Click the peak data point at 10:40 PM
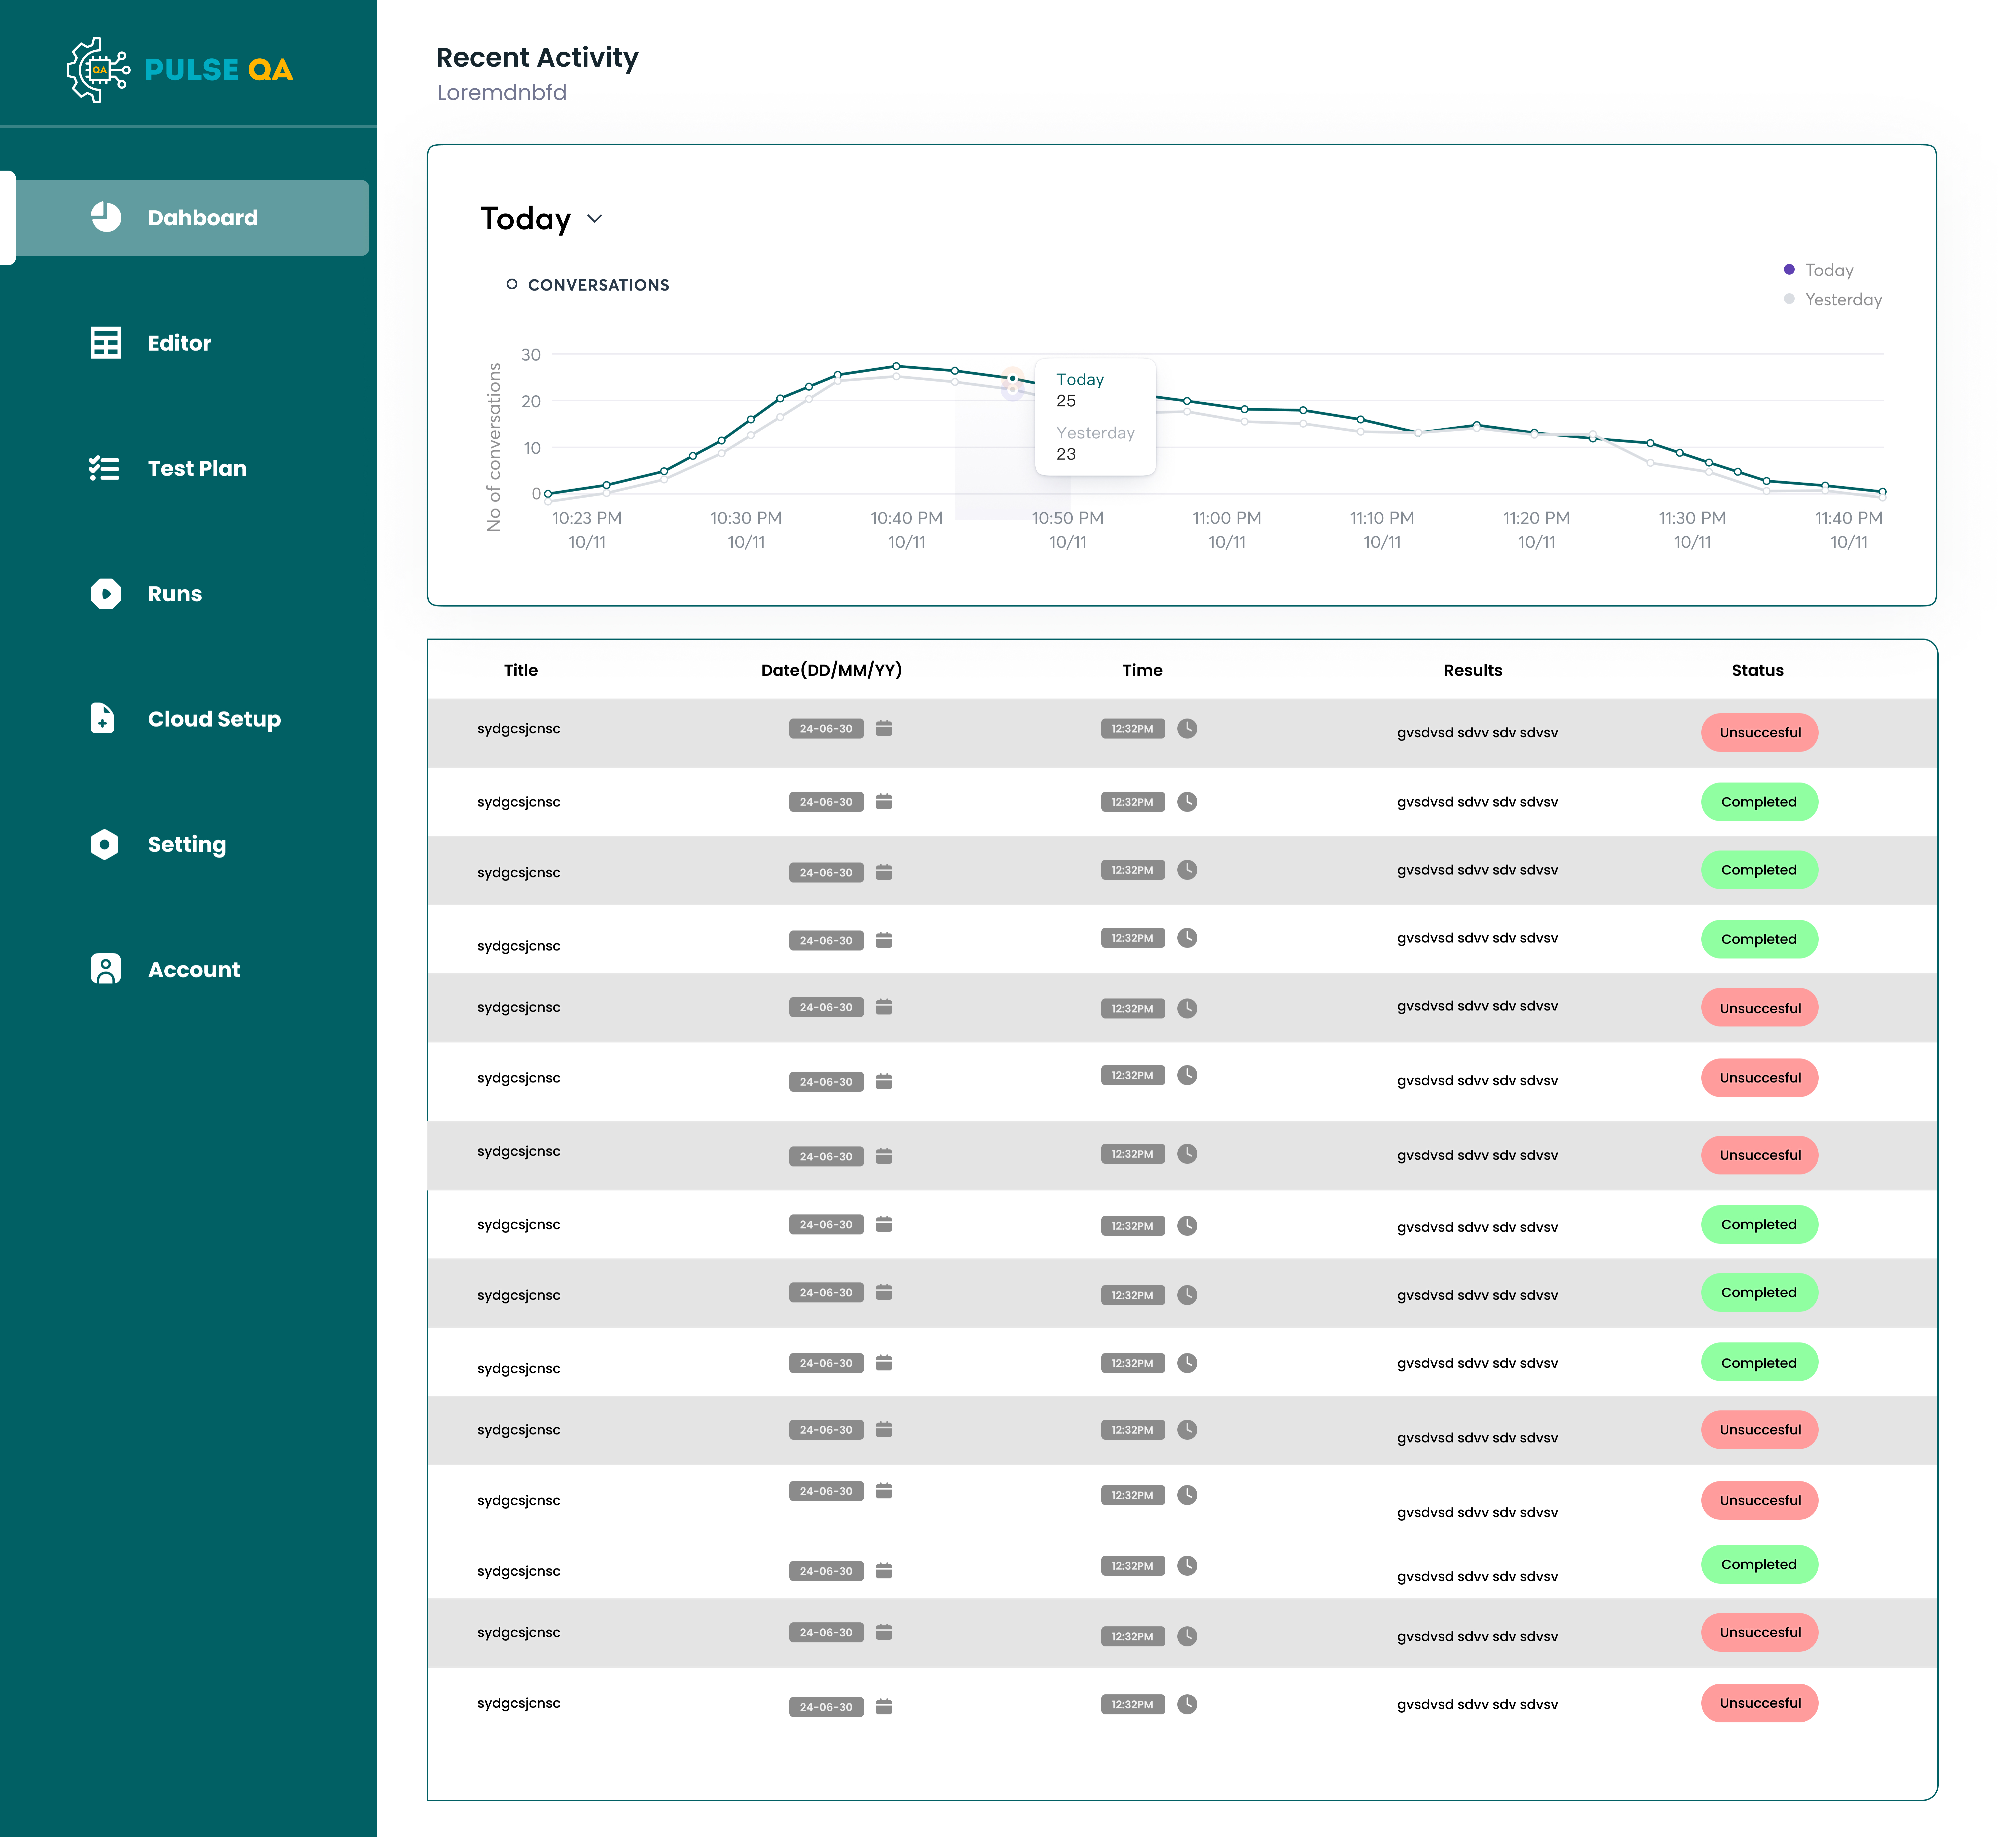 click(896, 366)
